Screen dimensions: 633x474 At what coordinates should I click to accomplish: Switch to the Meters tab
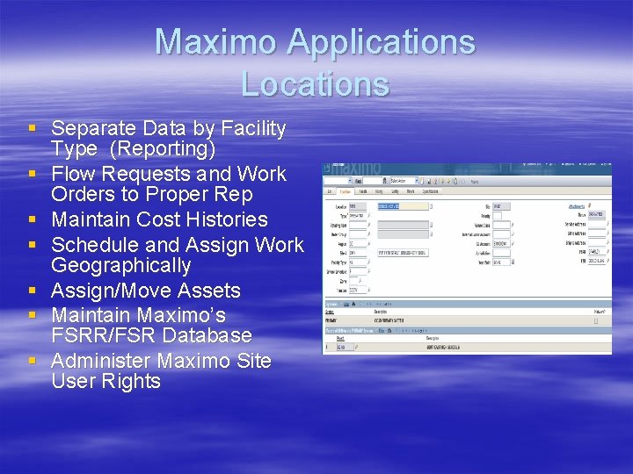pos(411,191)
